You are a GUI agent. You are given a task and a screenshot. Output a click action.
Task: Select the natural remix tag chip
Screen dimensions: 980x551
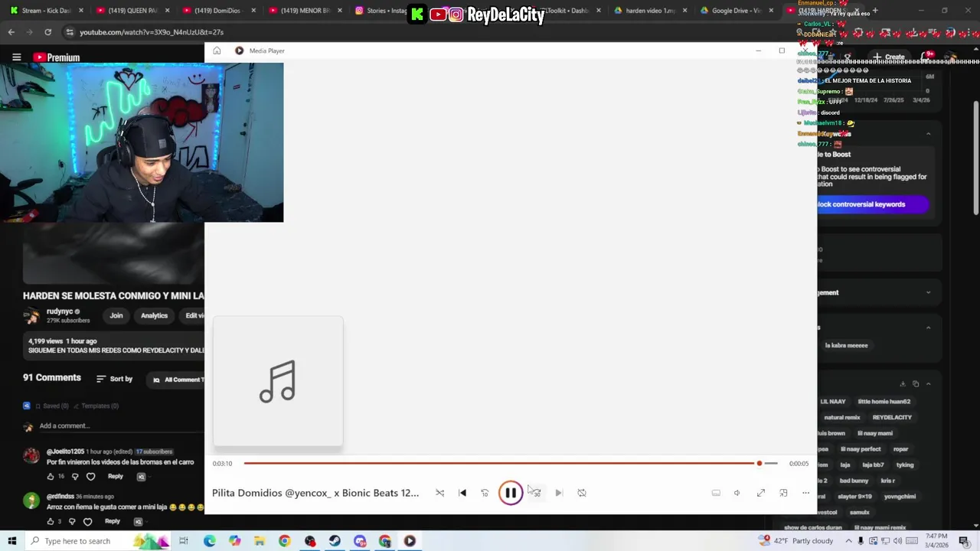842,417
